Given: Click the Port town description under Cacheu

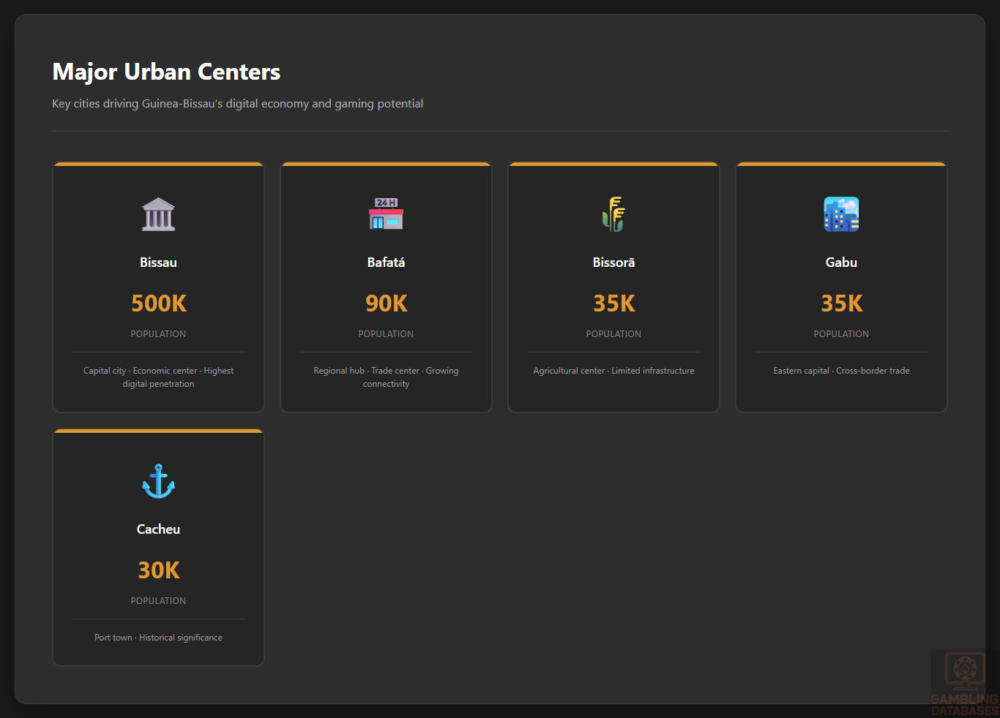Looking at the screenshot, I should [158, 638].
